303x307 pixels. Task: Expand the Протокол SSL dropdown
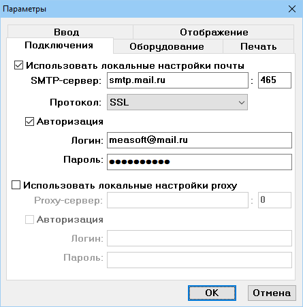[177, 102]
